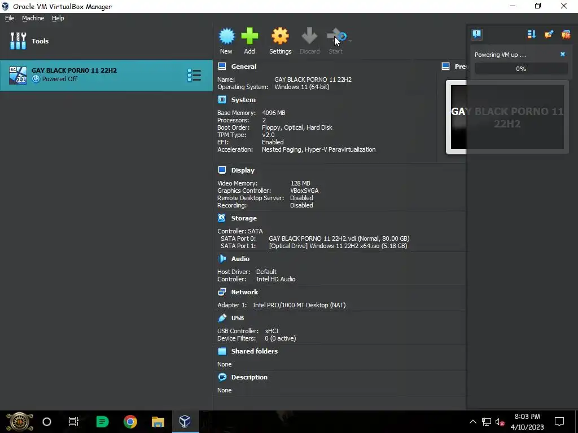Click the xHCI USB controller value

click(272, 331)
